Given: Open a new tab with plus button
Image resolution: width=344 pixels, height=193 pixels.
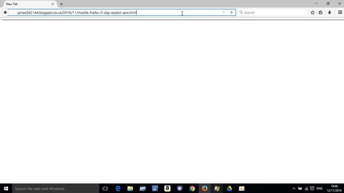Looking at the screenshot, I should (x=61, y=4).
